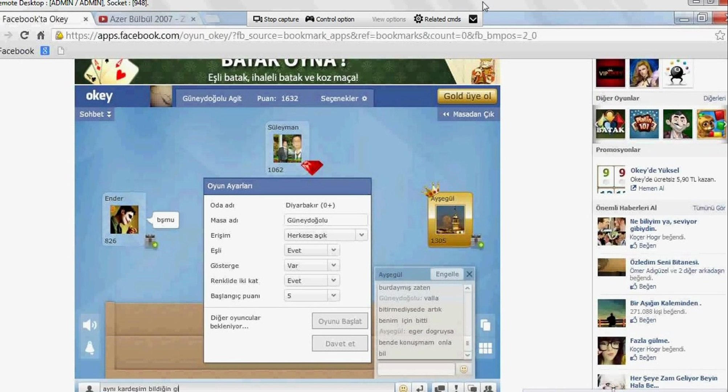This screenshot has width=728, height=392.
Task: Click the tile grid arrangement icon
Action: pyautogui.click(x=485, y=348)
